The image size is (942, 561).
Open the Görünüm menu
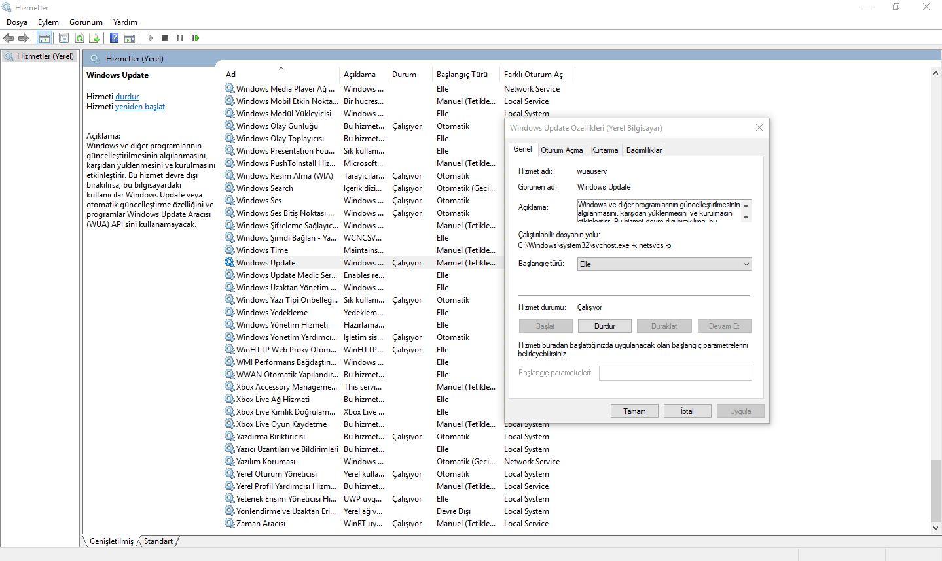(x=86, y=22)
